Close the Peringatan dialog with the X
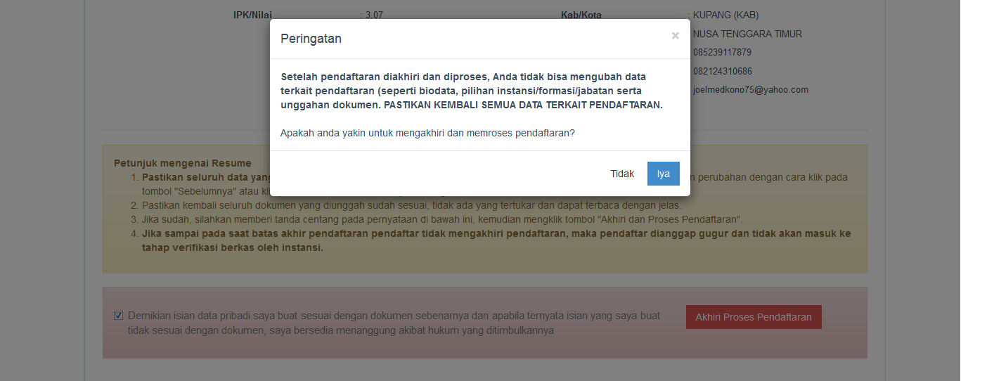The image size is (994, 381). (x=675, y=36)
